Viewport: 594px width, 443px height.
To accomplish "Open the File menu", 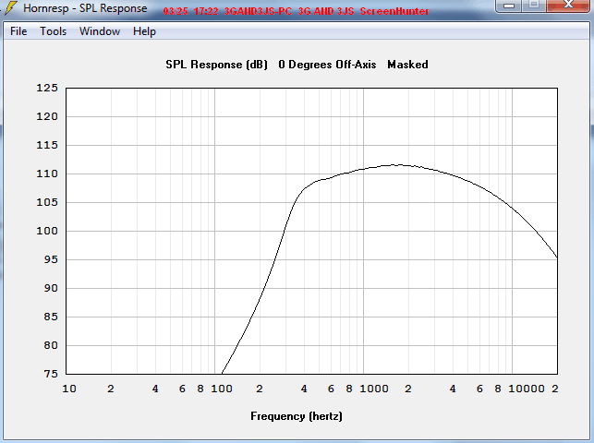I will 18,31.
